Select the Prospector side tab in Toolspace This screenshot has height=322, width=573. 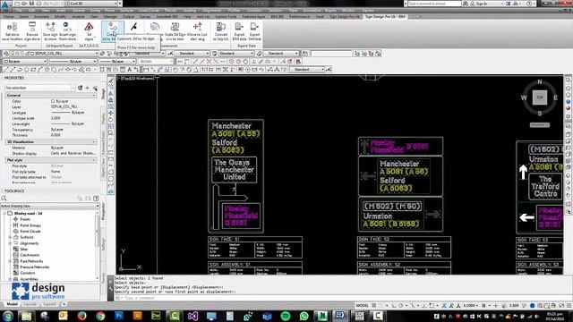[x=103, y=211]
